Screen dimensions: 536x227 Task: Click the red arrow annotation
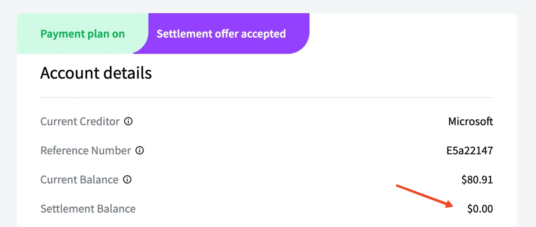click(425, 196)
